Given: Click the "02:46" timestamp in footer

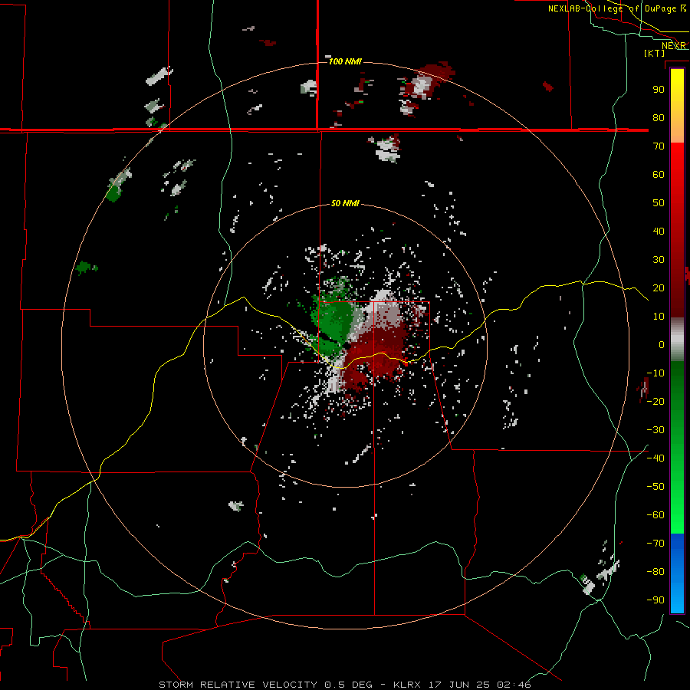Looking at the screenshot, I should pyautogui.click(x=514, y=685).
